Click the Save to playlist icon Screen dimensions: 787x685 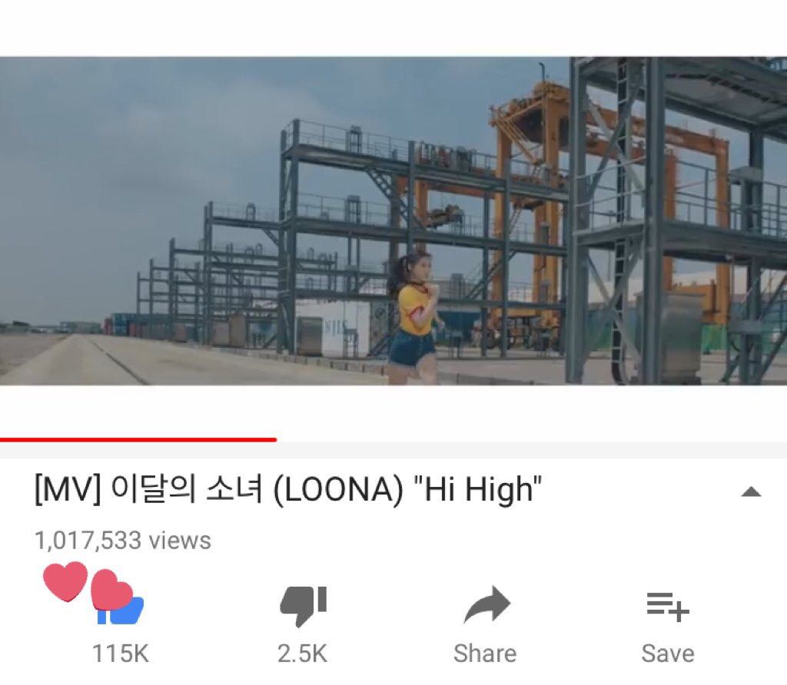coord(668,607)
